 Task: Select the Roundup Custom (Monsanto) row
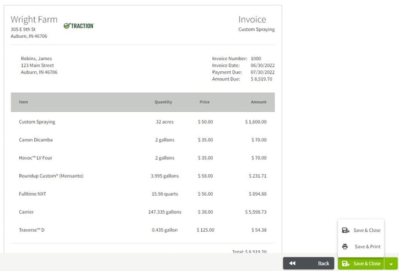coord(143,176)
